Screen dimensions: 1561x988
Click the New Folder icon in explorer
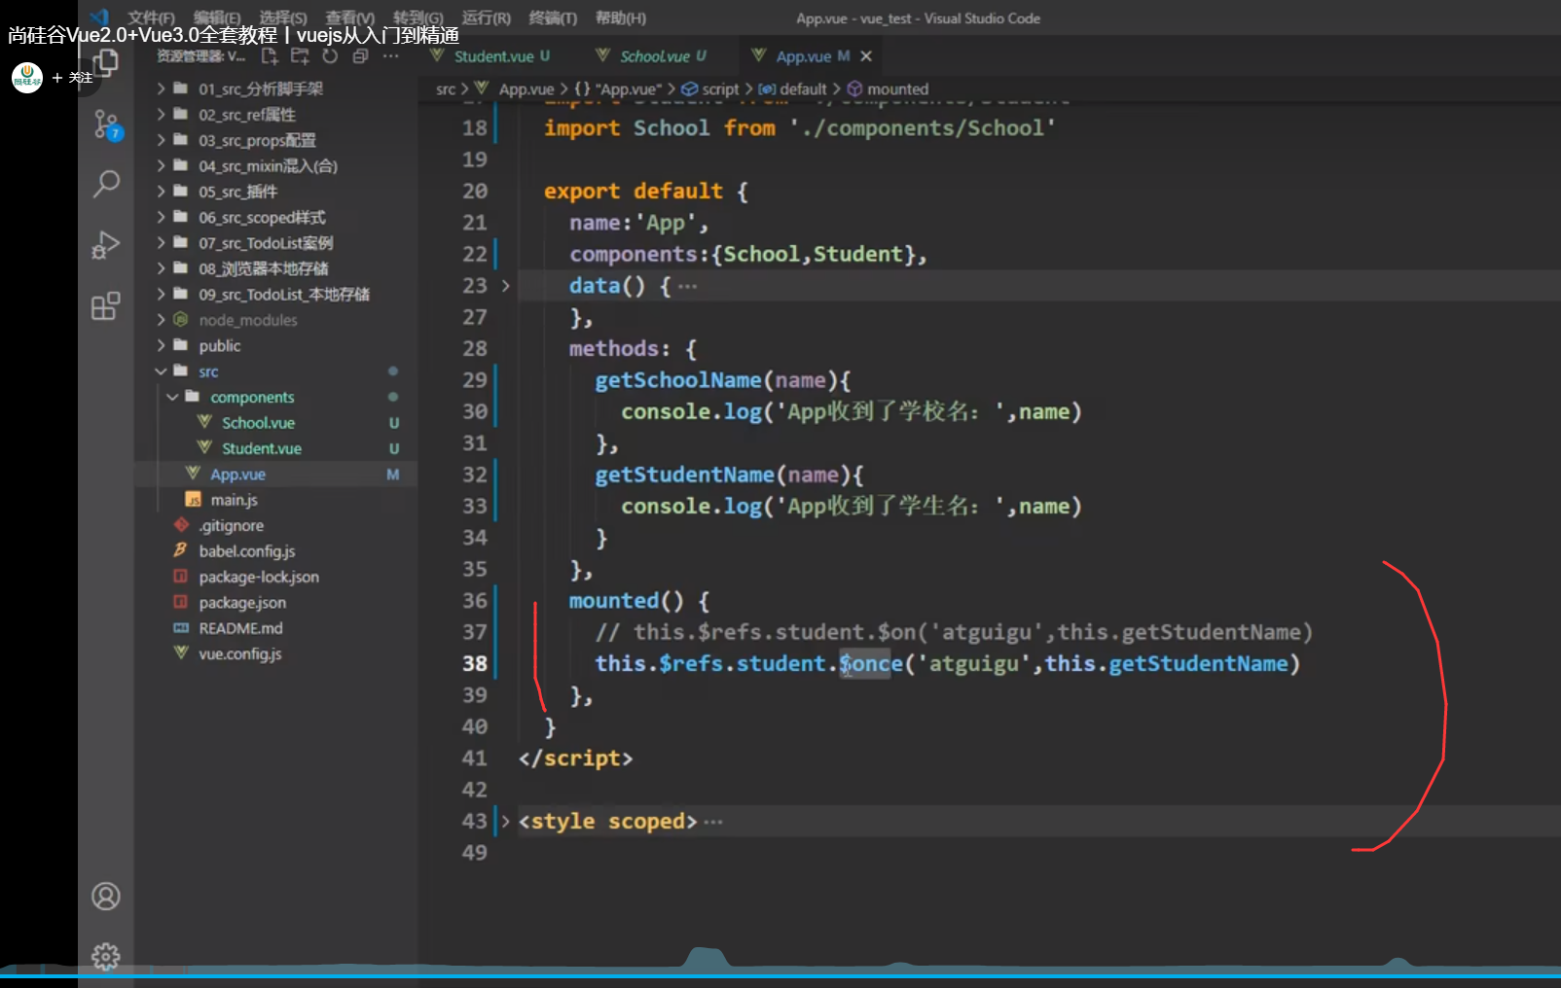click(x=300, y=56)
